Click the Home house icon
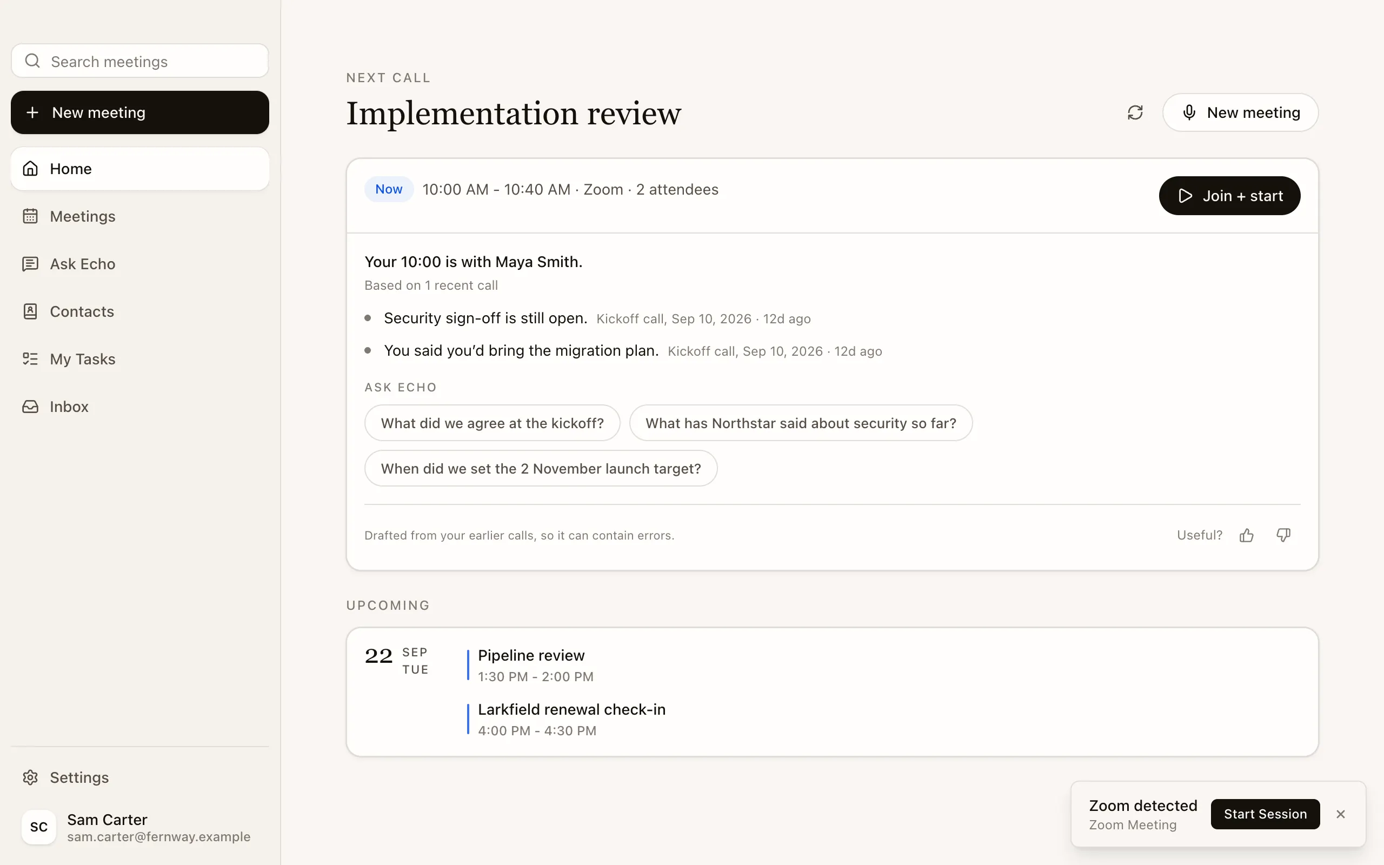Screen dimensions: 1384x865 [x=30, y=169]
